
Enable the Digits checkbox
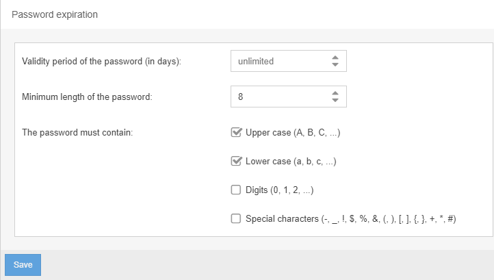237,190
